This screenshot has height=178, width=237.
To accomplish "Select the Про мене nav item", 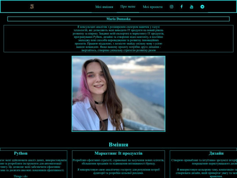I will 128,7.
